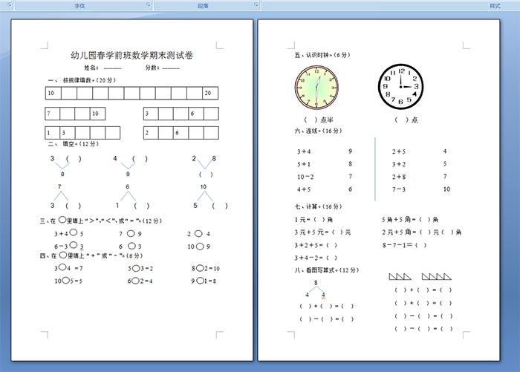Click the equation 9○1=8
Screen dimensions: 520x372
204,281
